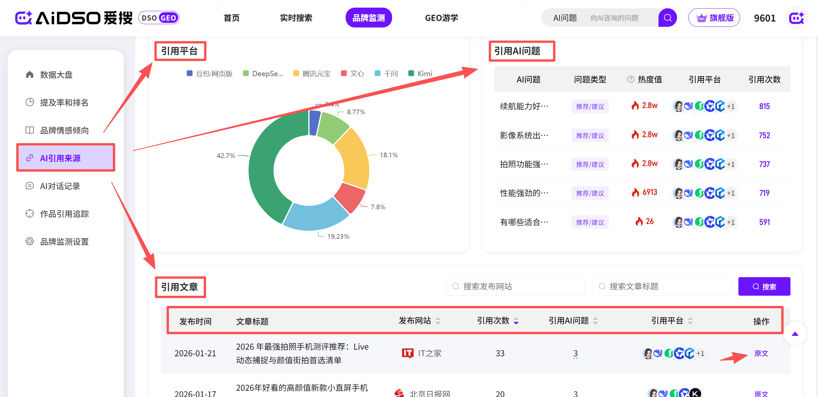818x397 pixels.
Task: Open user avatar icon in the header
Action: click(796, 18)
